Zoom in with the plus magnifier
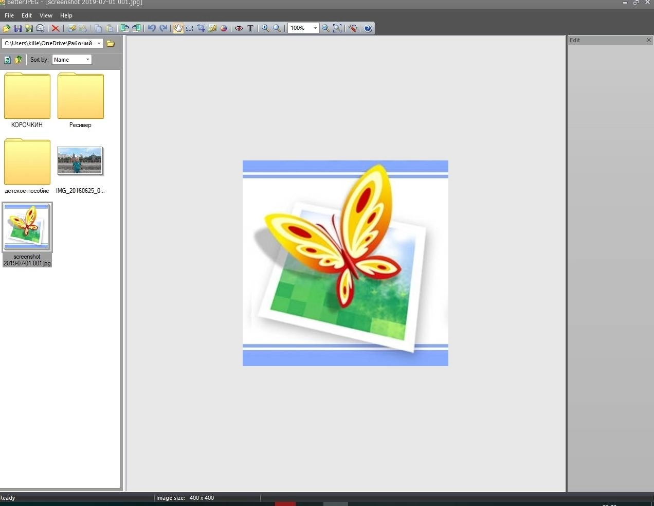This screenshot has height=506, width=654. coord(265,28)
